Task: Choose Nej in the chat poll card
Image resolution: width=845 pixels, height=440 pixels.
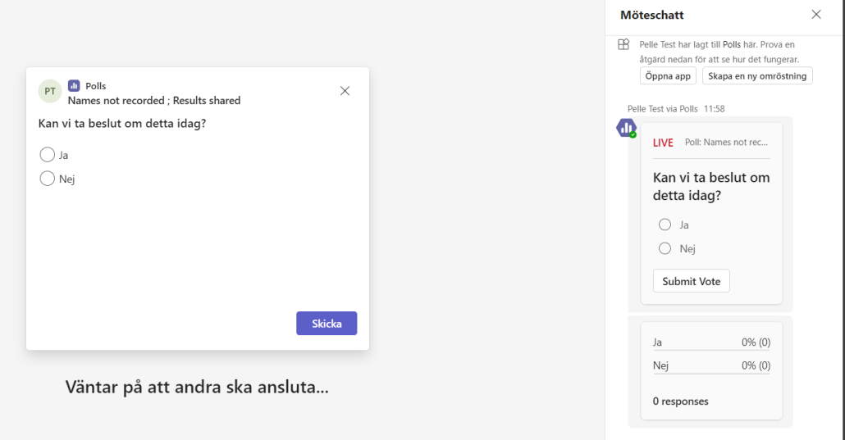Action: pos(665,248)
